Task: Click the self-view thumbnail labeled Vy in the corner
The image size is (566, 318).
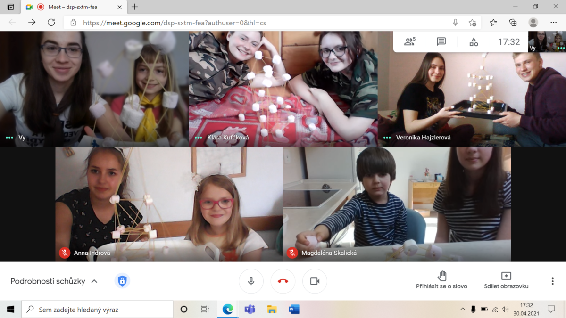Action: point(547,41)
